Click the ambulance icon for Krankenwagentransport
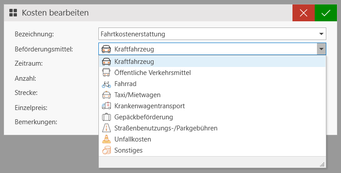This screenshot has height=173, width=341. point(106,106)
